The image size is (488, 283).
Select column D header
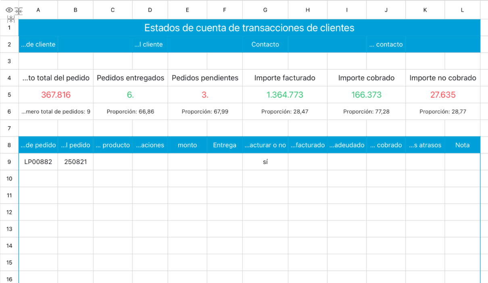pyautogui.click(x=150, y=10)
